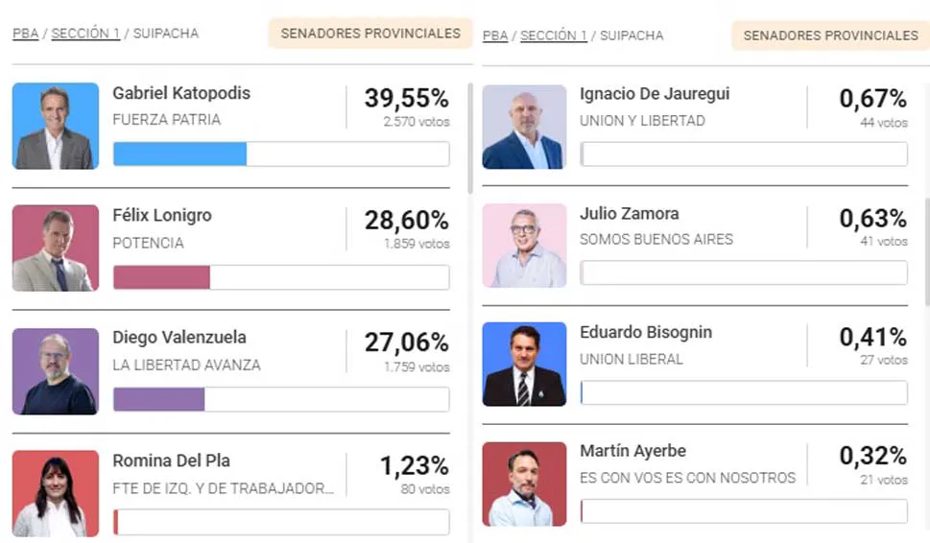
Task: Select left SENADORES PROVINCIALES tab
Action: click(x=370, y=34)
